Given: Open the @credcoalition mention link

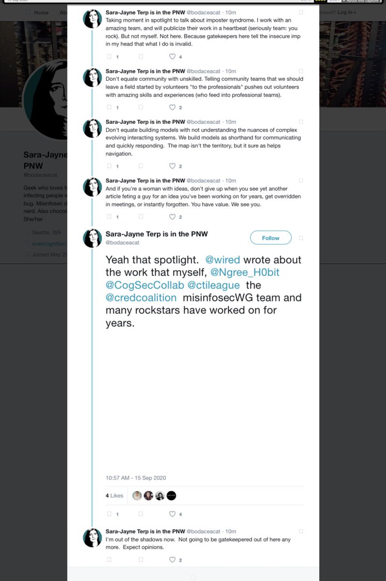Looking at the screenshot, I should pyautogui.click(x=141, y=298).
